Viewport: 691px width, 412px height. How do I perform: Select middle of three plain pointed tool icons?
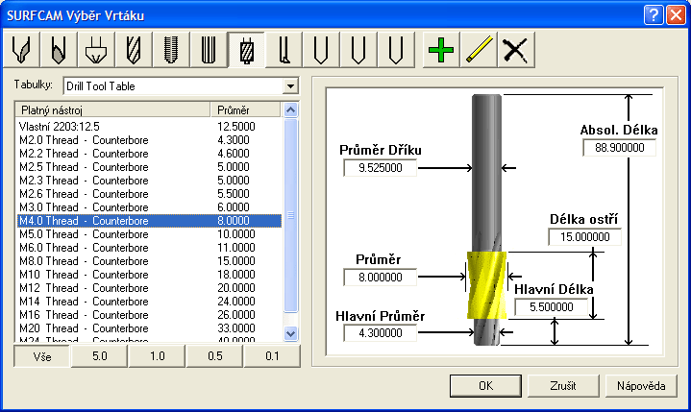click(358, 50)
